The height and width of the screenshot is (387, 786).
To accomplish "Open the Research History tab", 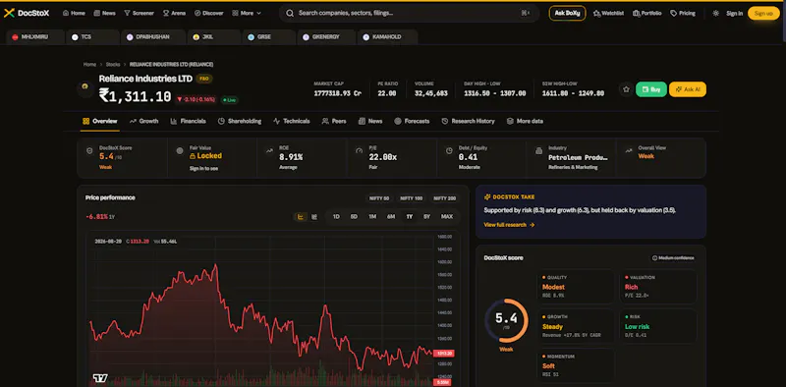I will coord(469,122).
